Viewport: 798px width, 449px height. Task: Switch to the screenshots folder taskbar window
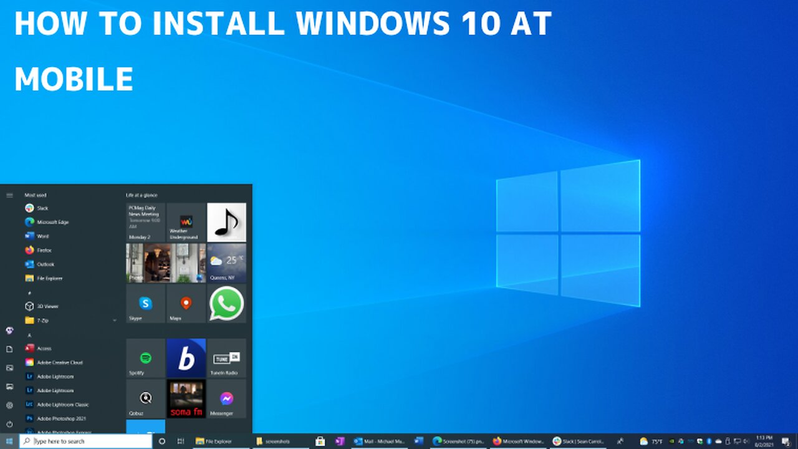click(281, 441)
